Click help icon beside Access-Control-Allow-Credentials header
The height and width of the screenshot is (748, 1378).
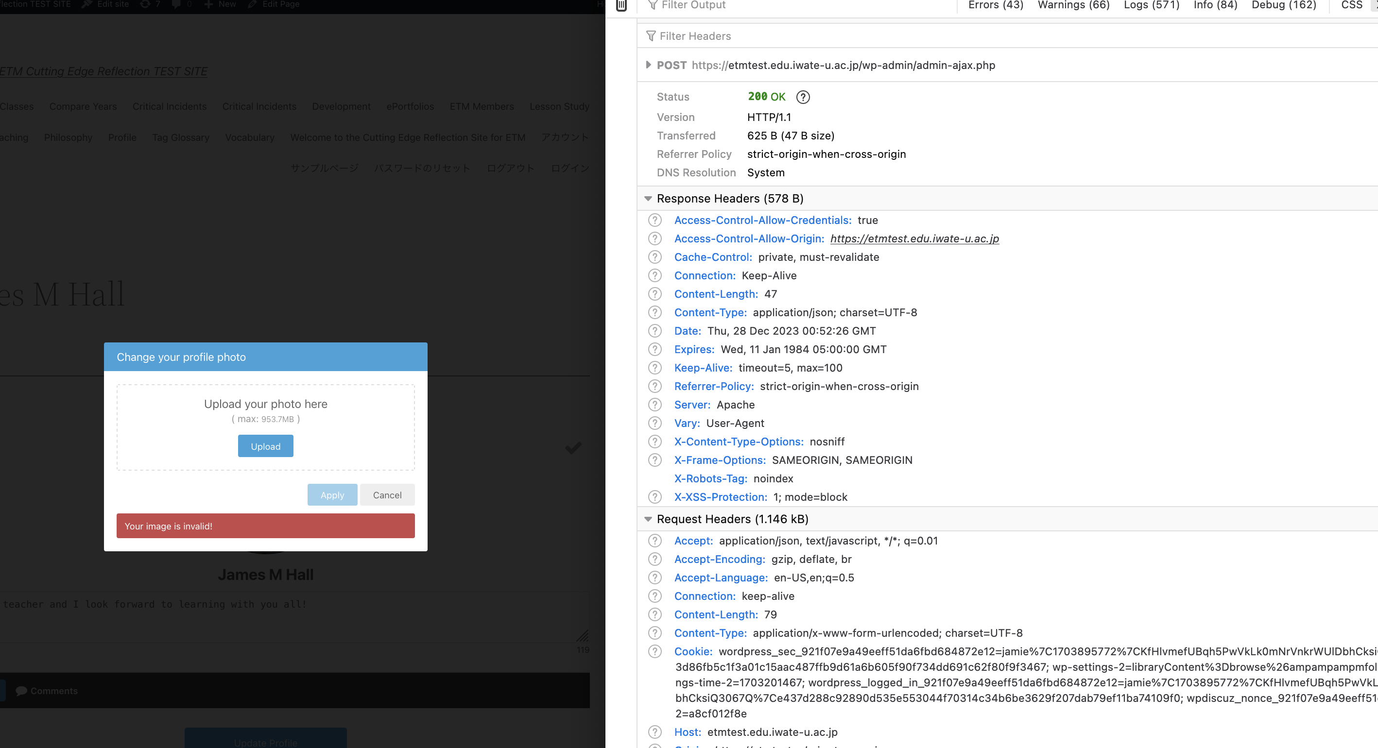[655, 221]
